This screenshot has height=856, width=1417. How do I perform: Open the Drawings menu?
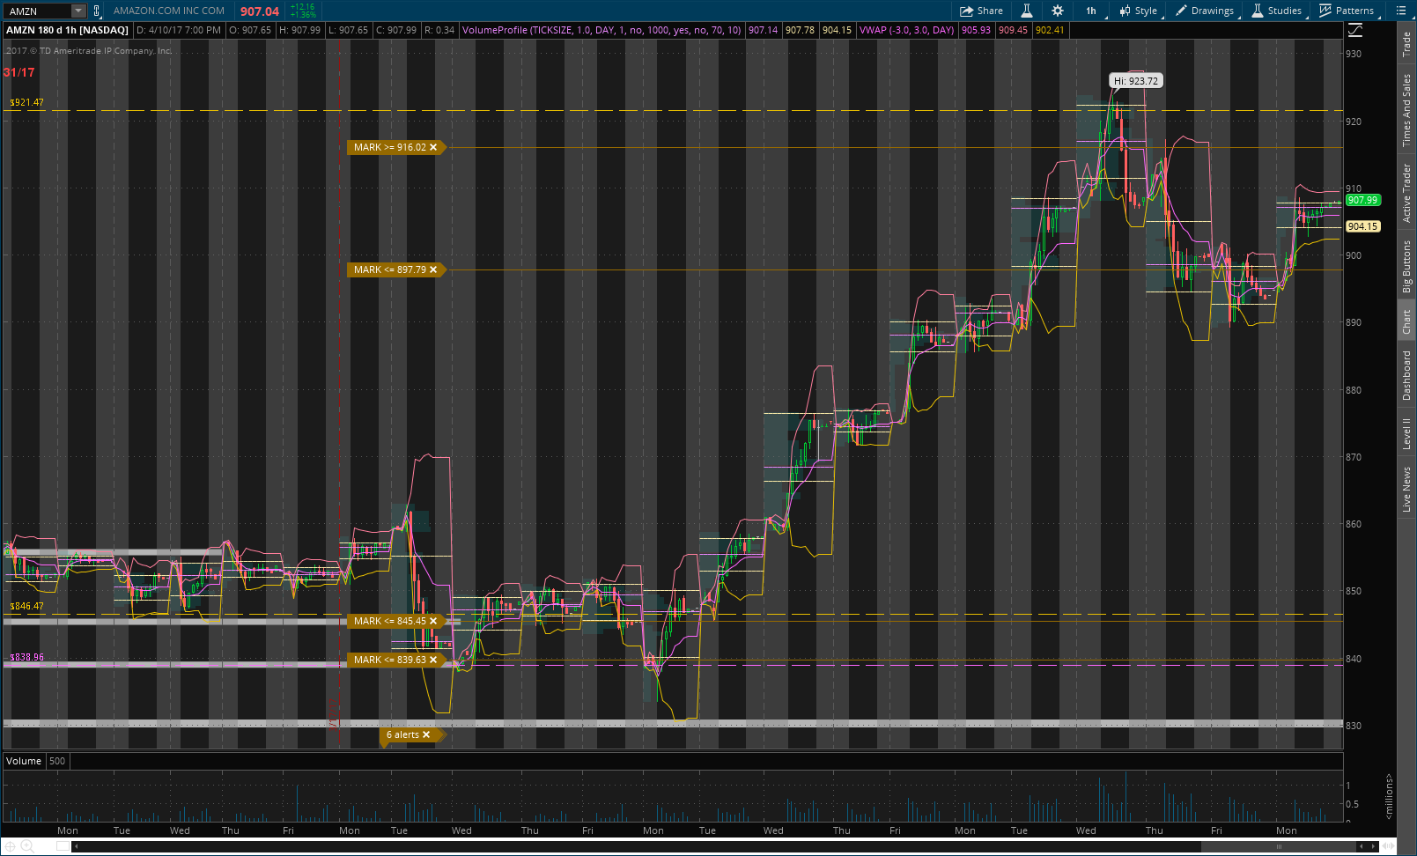pos(1206,11)
